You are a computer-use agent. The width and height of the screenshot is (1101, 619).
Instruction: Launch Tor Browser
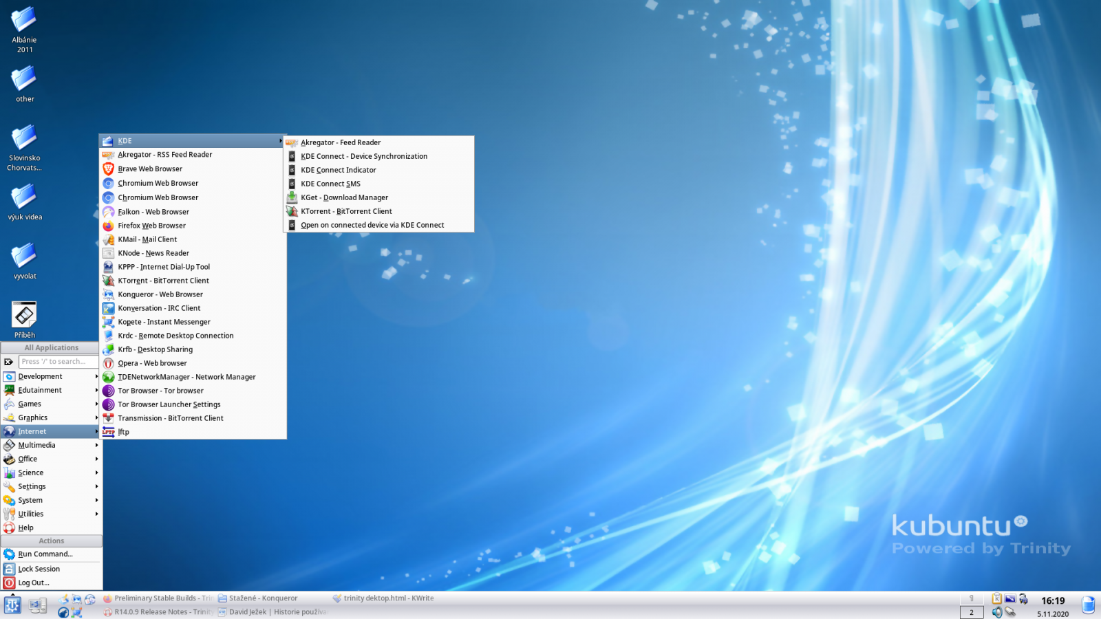(160, 390)
